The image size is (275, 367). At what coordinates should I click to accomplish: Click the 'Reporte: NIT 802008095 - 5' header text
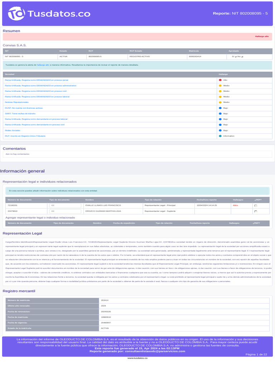(x=240, y=13)
